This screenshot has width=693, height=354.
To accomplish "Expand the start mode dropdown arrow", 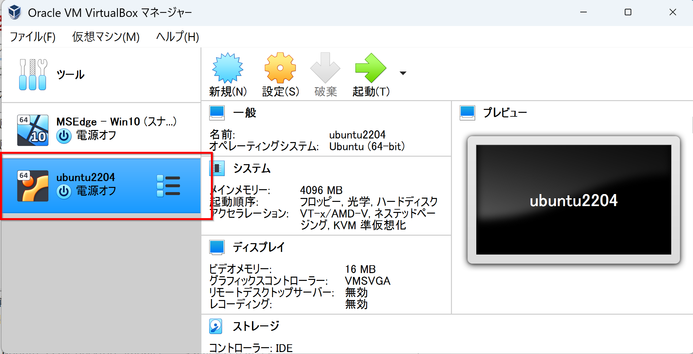I will (403, 73).
